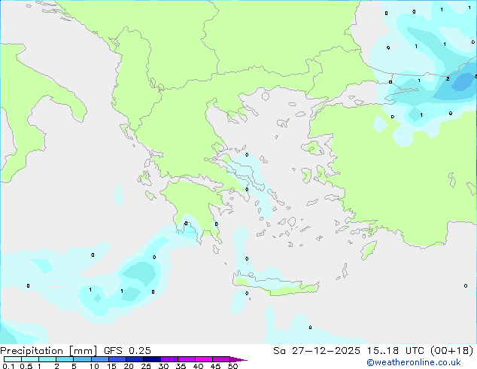This screenshot has width=477, height=369.
Task: Click the 20–25 mm dark blue swatch
Action: [135, 359]
